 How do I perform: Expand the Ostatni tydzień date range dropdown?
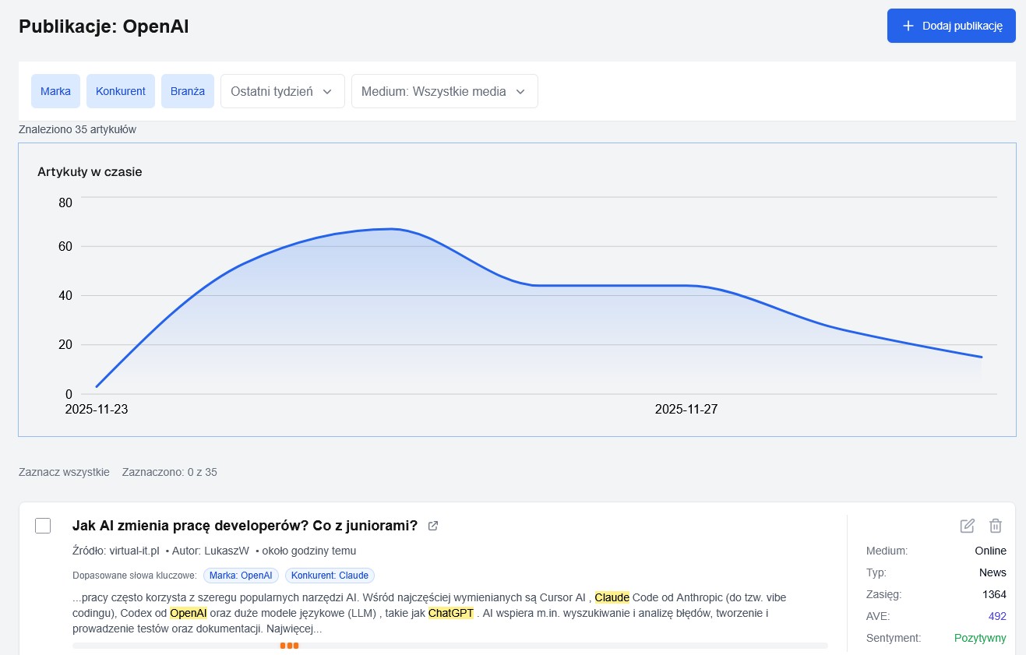(282, 91)
